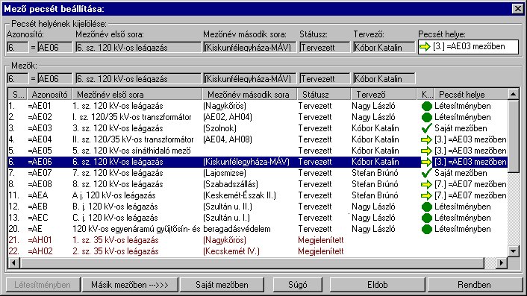This screenshot has width=527, height=296.
Task: Click the horizontal scrollbar thumb
Action: pos(252,263)
